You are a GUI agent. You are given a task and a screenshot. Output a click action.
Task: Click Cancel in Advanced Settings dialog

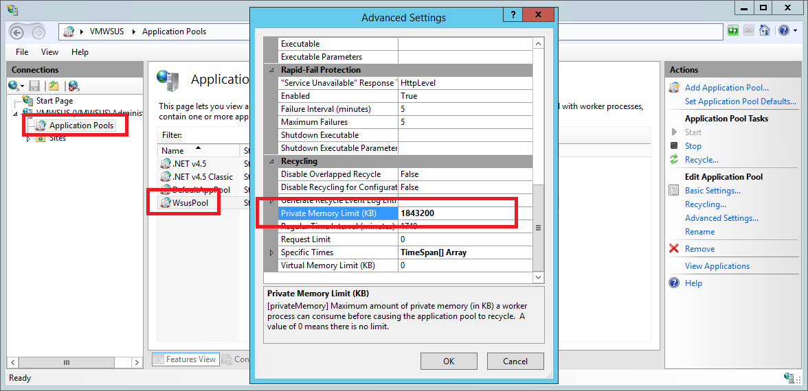[515, 361]
